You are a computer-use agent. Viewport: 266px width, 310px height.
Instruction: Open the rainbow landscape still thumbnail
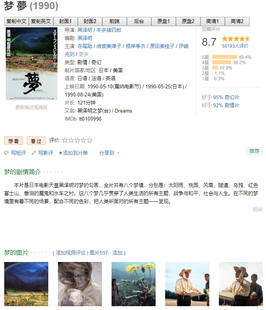26,284
